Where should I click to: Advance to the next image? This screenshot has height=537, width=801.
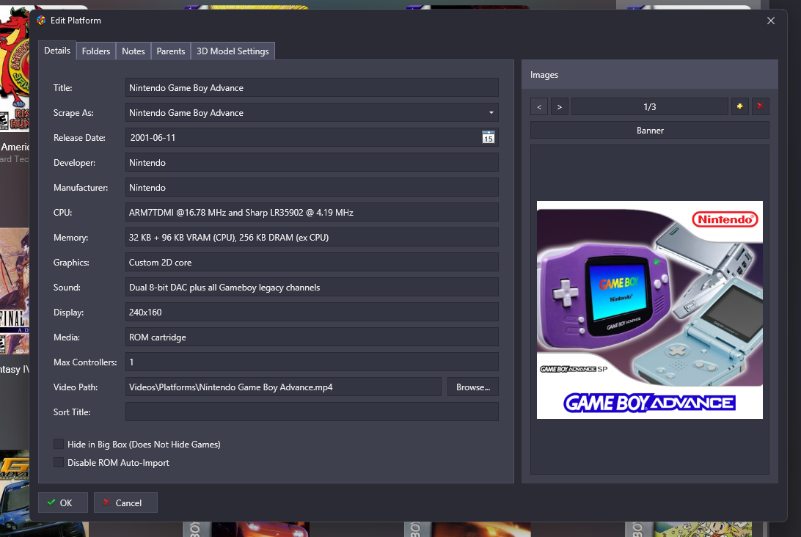pyautogui.click(x=559, y=107)
